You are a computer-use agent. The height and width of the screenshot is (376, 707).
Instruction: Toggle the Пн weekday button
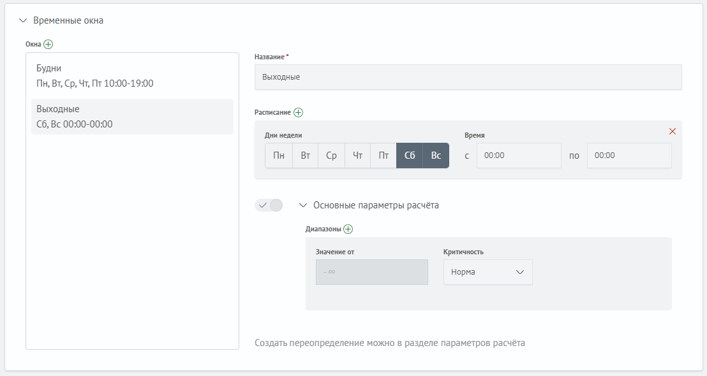point(279,155)
